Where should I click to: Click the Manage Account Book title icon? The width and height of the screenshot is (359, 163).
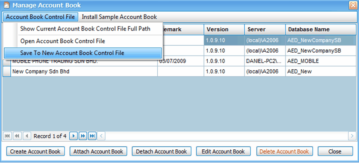[7, 5]
